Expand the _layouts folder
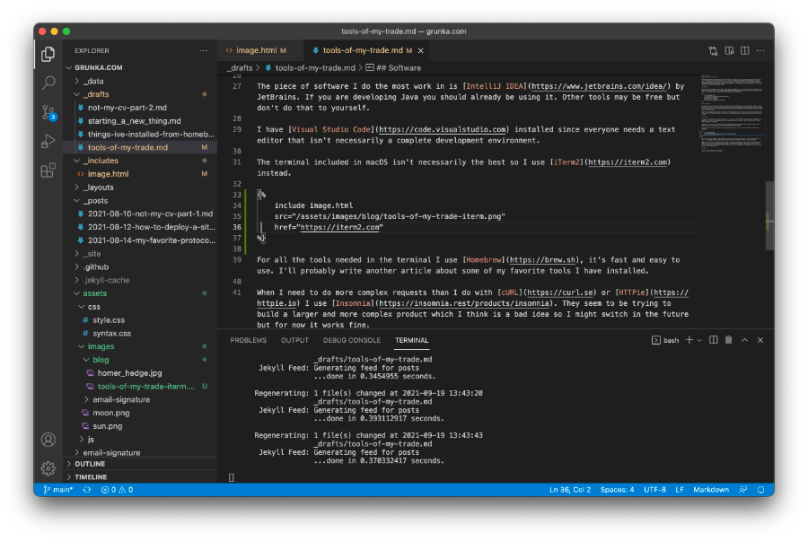The height and width of the screenshot is (541, 808). [x=140, y=188]
